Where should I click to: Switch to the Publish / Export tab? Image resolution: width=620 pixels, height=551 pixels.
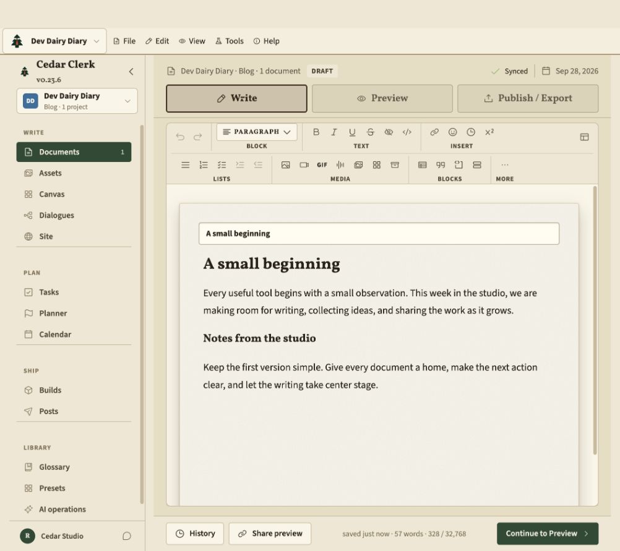pos(528,98)
